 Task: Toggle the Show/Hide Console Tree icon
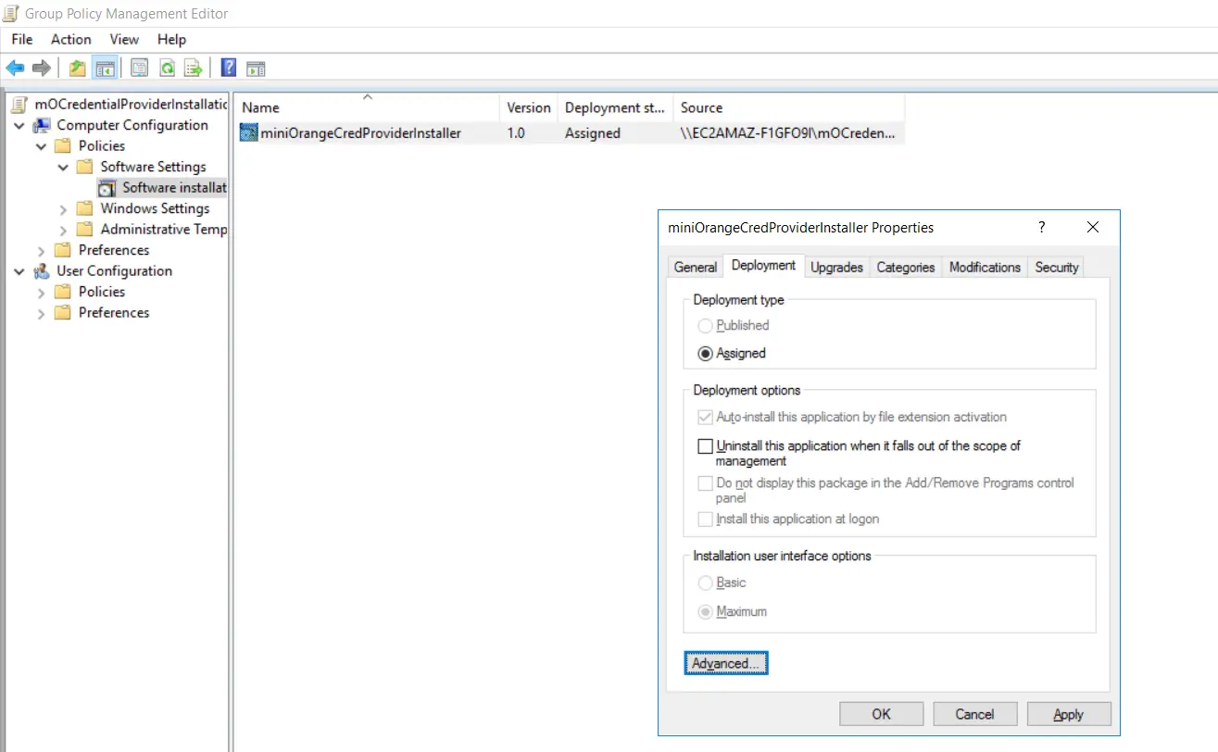pyautogui.click(x=105, y=68)
